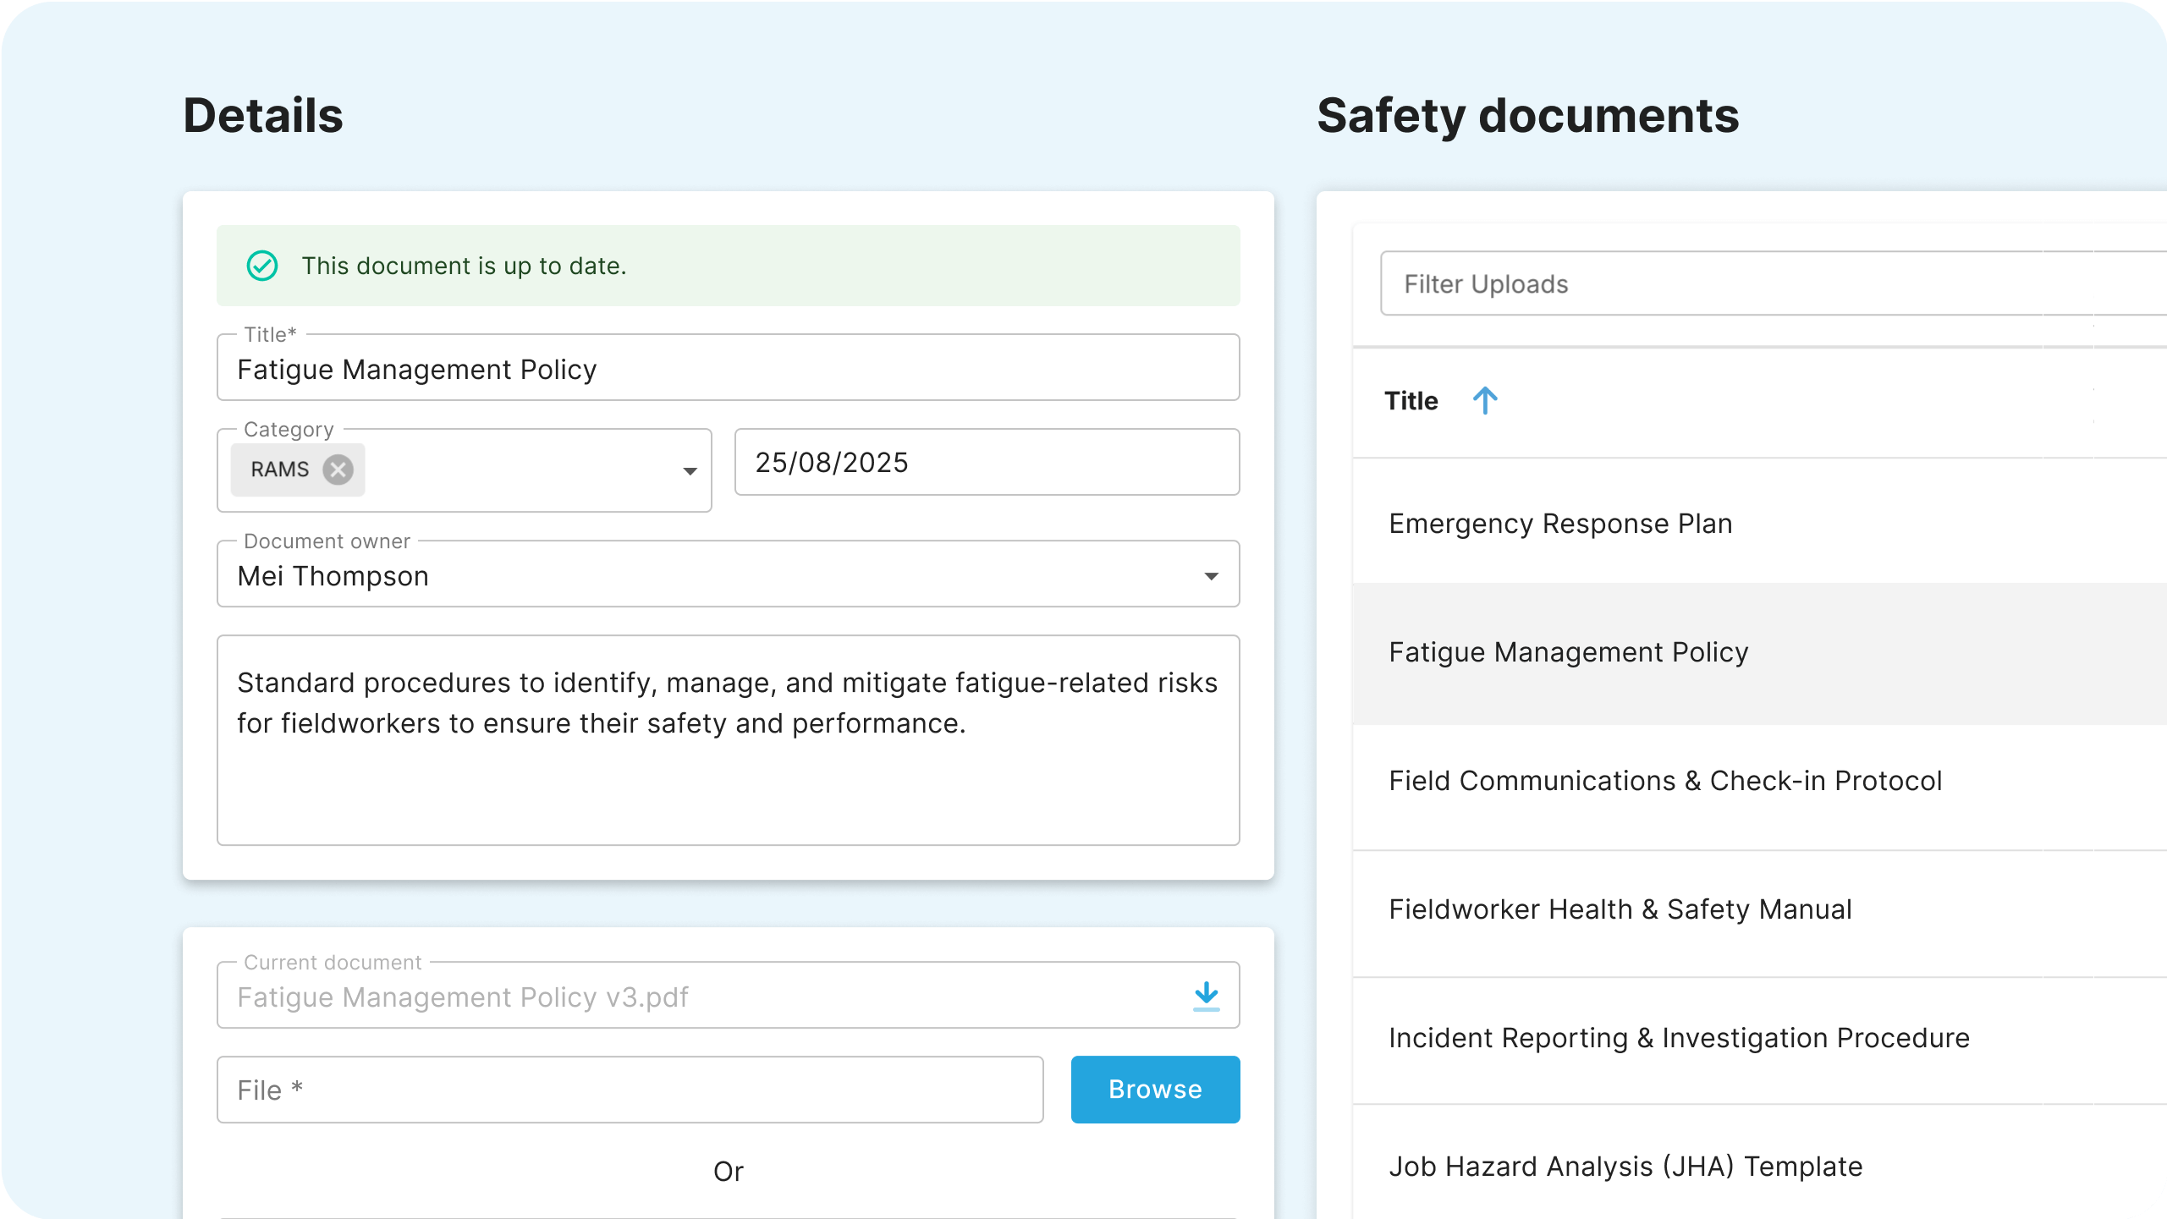Click the RAMS category chip label
2167x1219 pixels.
tap(279, 469)
